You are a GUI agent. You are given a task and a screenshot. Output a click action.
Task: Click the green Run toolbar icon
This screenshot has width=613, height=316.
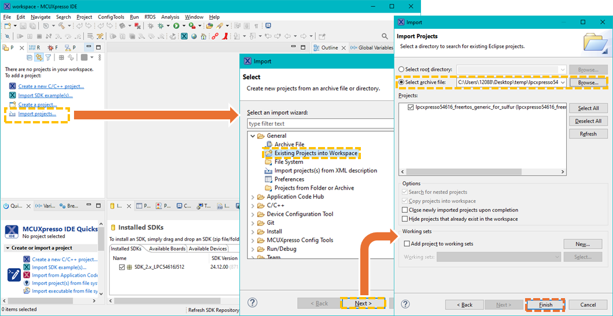tap(176, 26)
